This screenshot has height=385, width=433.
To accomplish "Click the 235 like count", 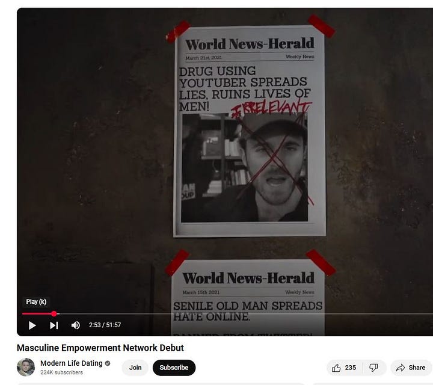I will click(x=350, y=368).
